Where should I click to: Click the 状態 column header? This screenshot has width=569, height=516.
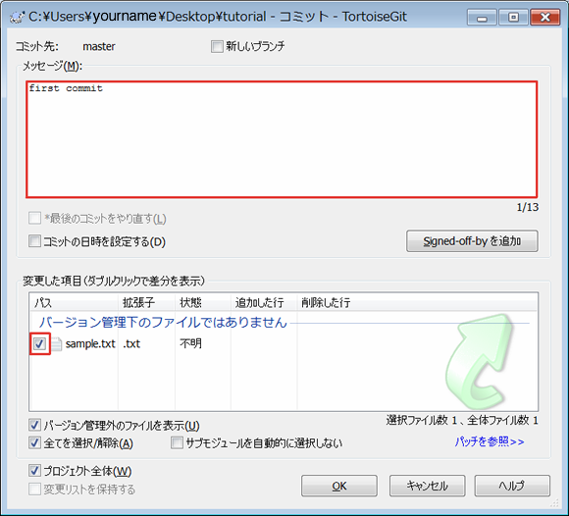click(x=203, y=302)
